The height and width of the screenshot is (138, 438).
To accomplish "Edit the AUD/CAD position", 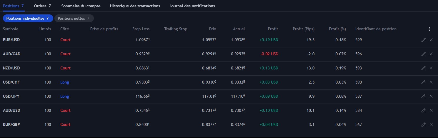I will coord(423,54).
